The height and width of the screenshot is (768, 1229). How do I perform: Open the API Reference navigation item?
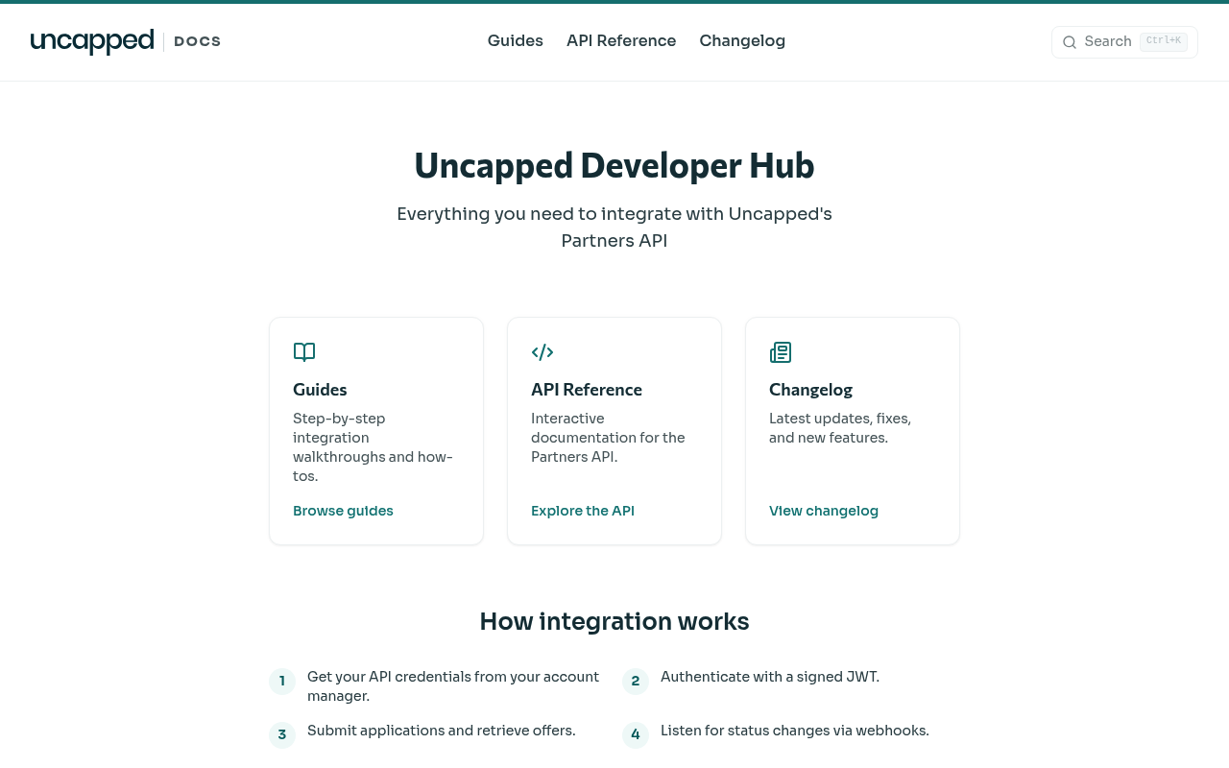coord(621,41)
